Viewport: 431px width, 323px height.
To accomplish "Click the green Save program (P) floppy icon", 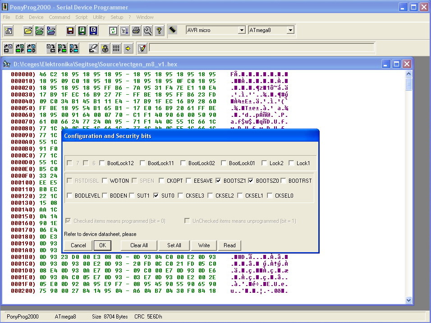I will [82, 31].
